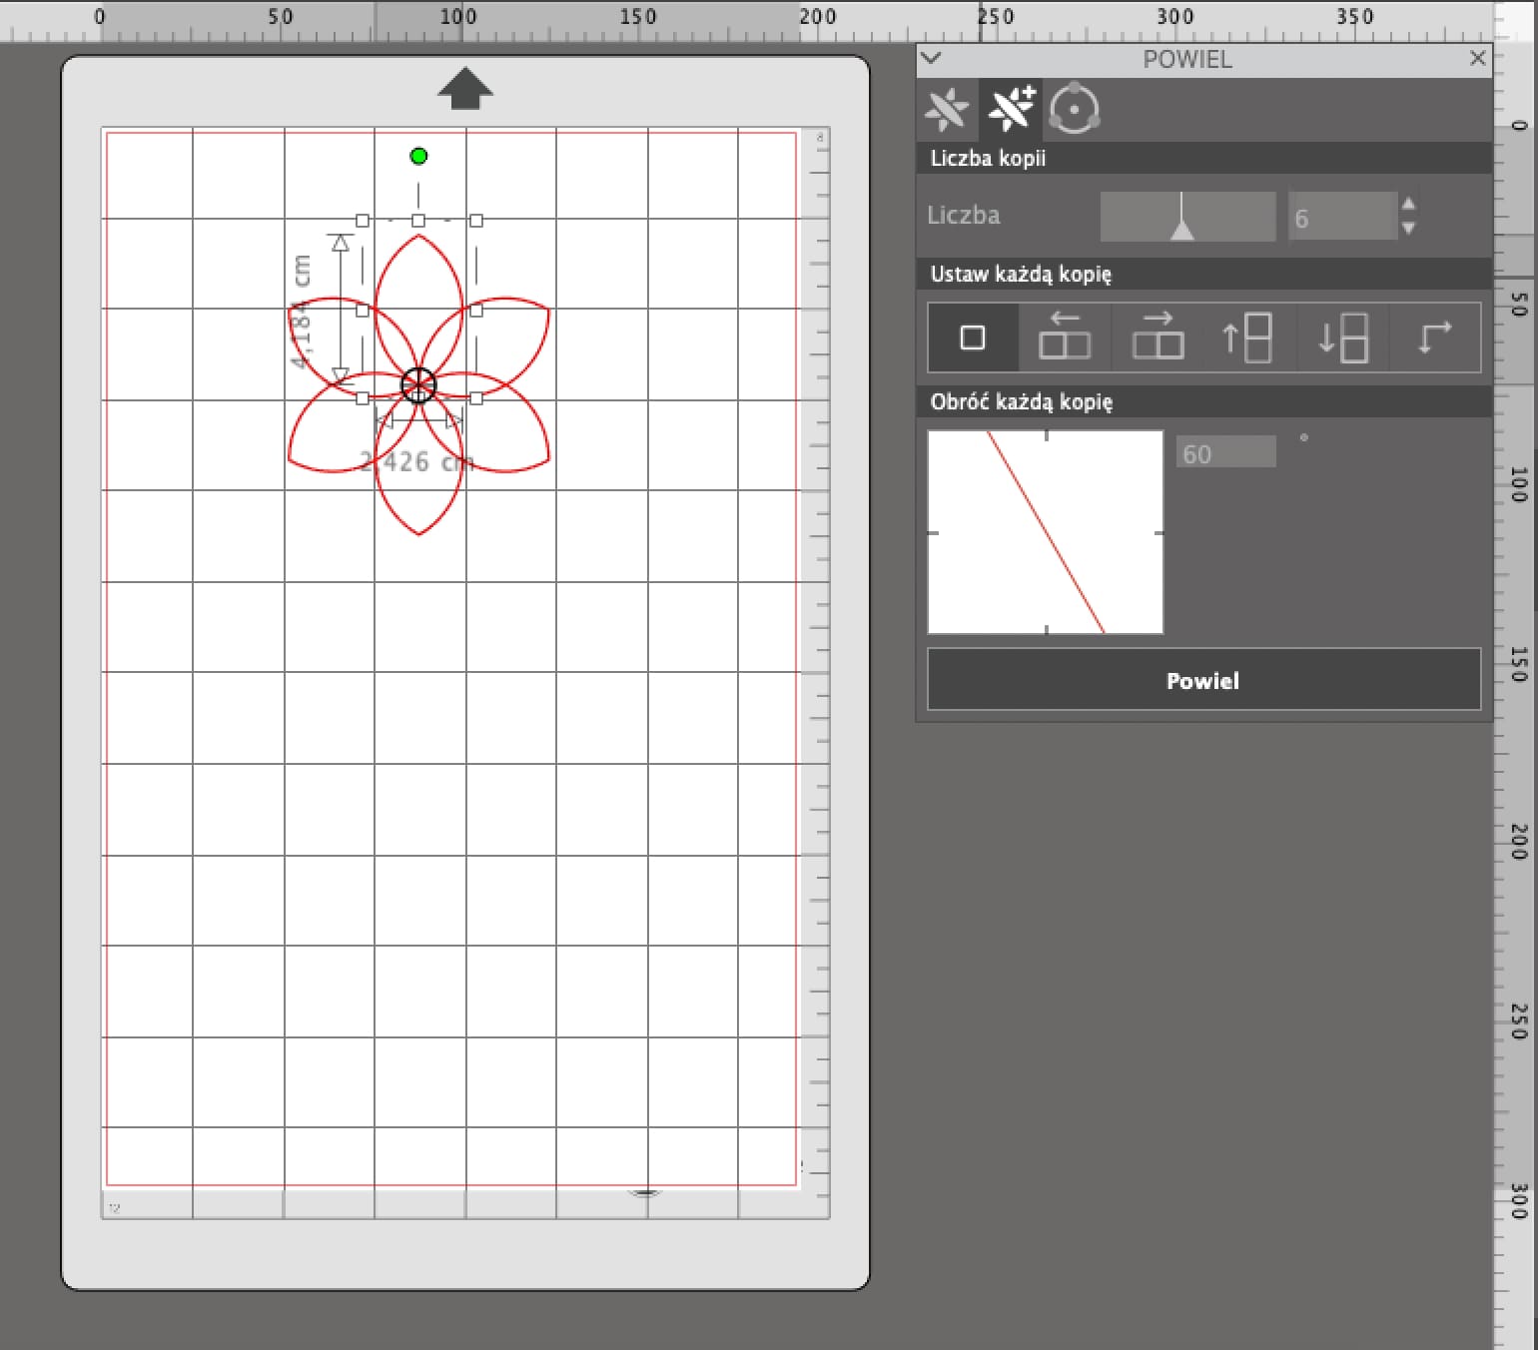Switch to the advanced replicate tab
This screenshot has width=1538, height=1350.
[1011, 110]
